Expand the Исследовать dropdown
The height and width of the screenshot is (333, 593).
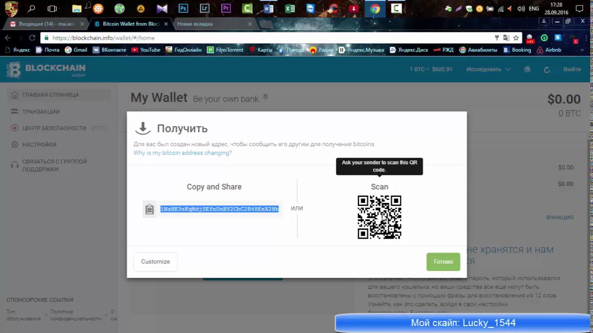point(488,69)
